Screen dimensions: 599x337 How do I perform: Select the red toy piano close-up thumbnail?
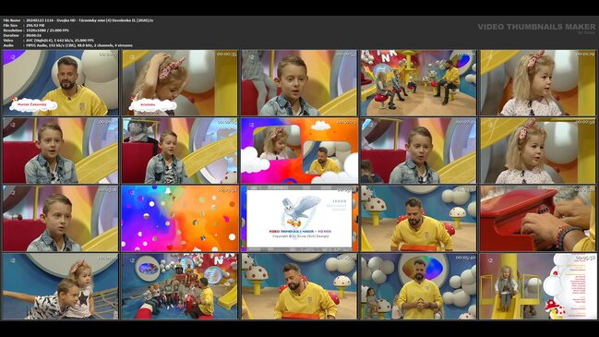pyautogui.click(x=538, y=219)
